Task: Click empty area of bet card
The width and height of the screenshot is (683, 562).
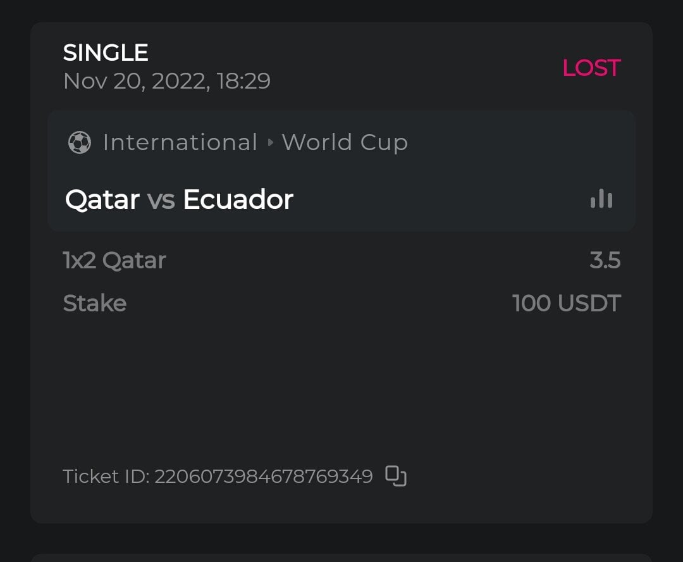Action: [x=341, y=386]
